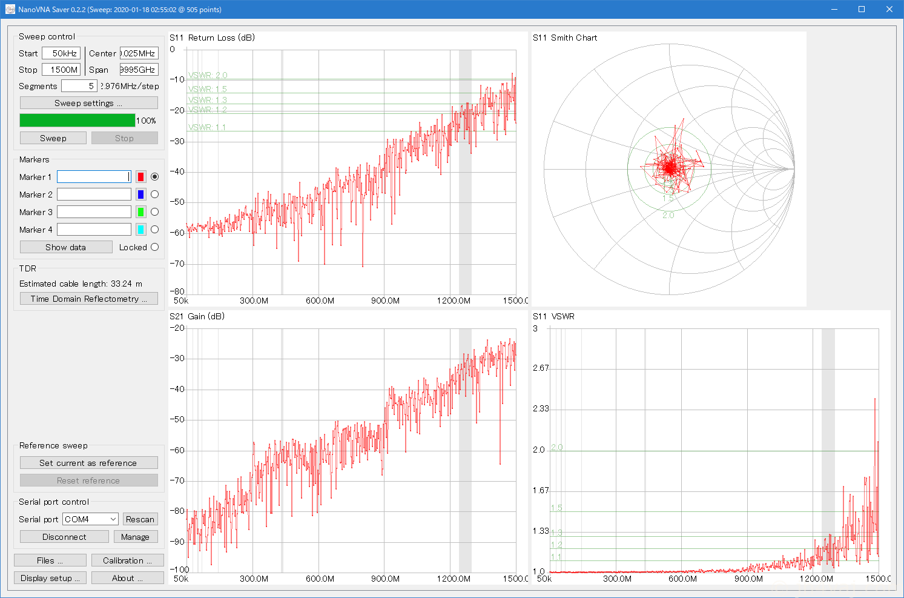
Task: Toggle the Locked markers option
Action: pyautogui.click(x=154, y=247)
